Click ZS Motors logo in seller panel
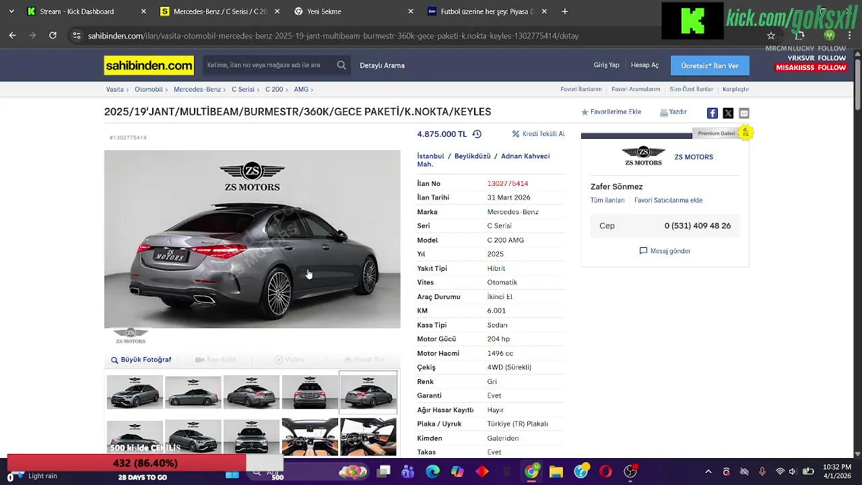The width and height of the screenshot is (862, 485). point(643,156)
